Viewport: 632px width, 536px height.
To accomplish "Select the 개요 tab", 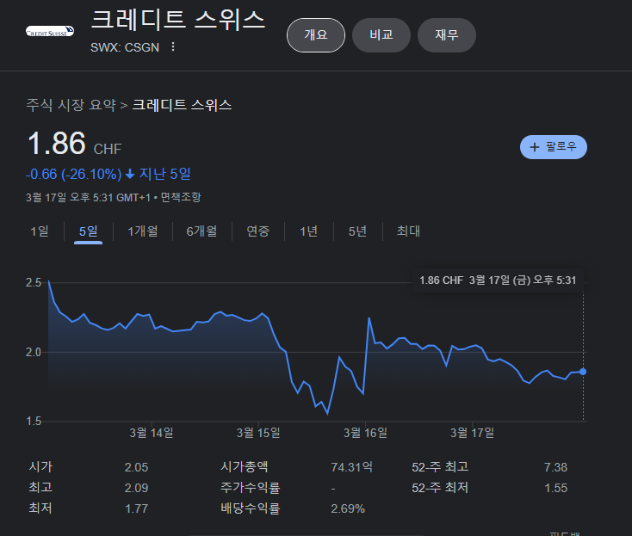I will click(x=316, y=35).
